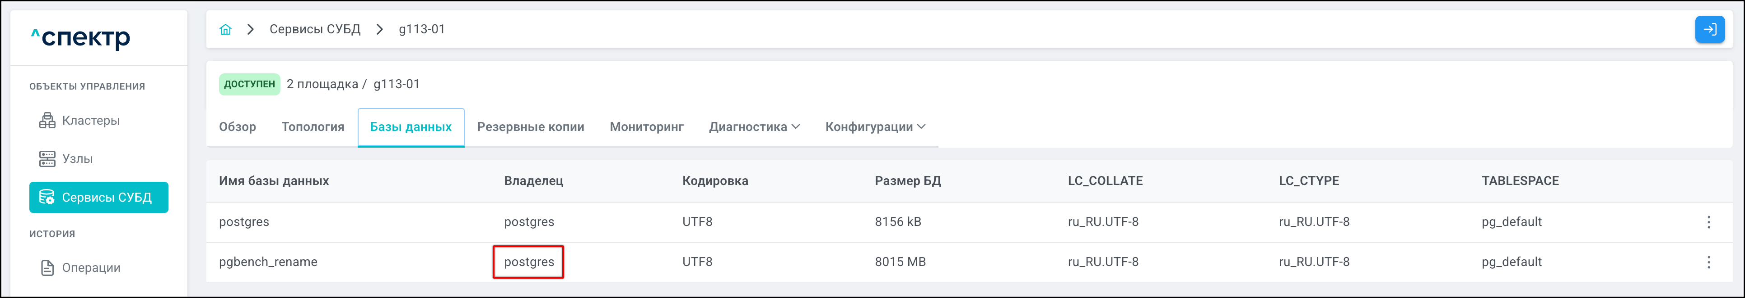Click the g113-01 breadcrumb item
Screen dimensions: 1745x298
click(x=421, y=30)
